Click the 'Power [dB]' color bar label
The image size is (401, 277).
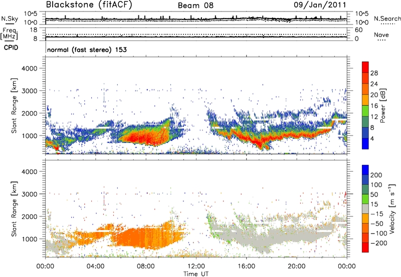(x=383, y=105)
